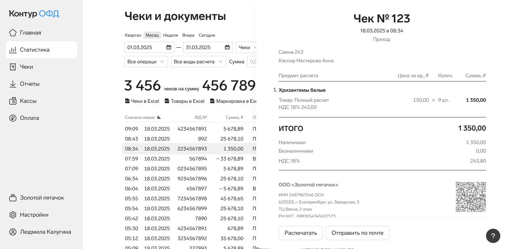This screenshot has height=249, width=506.
Task: Click the Сумма, ₽ column header in list
Action: click(x=234, y=117)
